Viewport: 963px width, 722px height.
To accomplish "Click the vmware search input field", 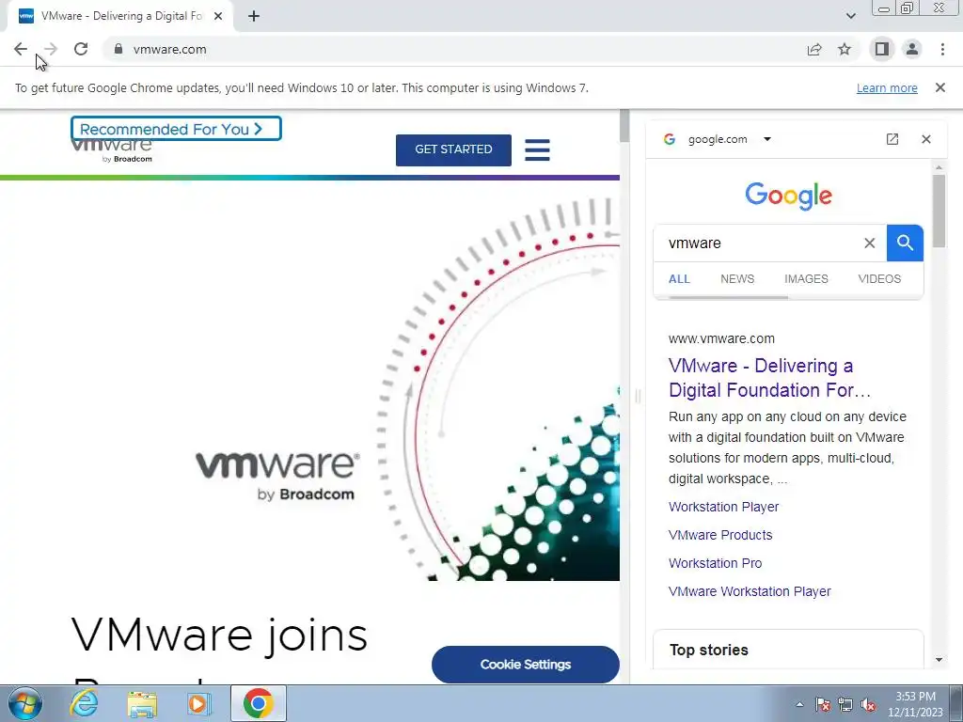I will tap(762, 243).
